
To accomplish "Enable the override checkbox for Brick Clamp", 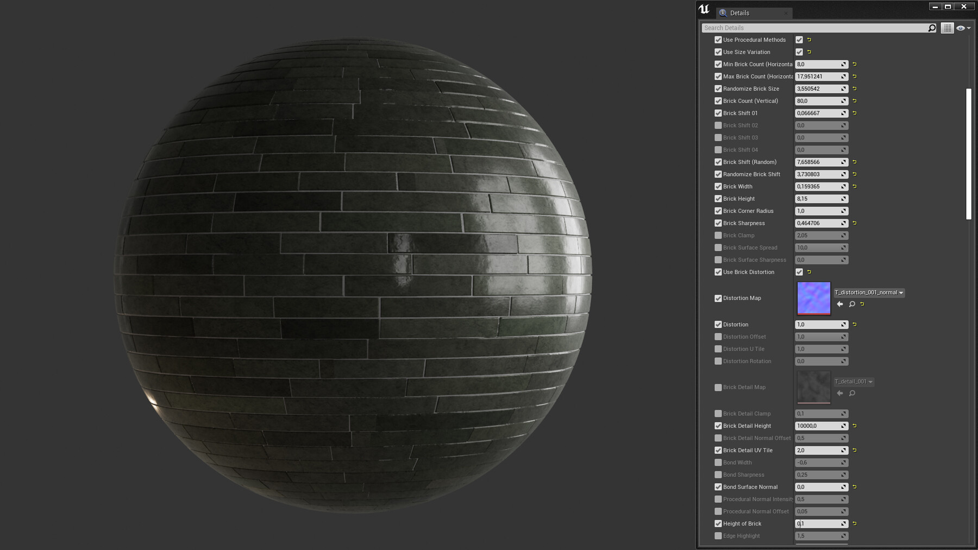I will coord(718,236).
